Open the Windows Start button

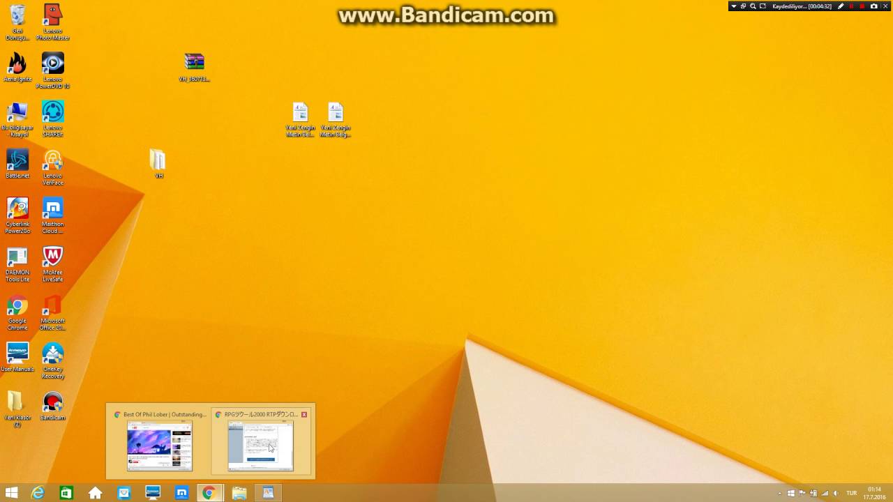(11, 493)
